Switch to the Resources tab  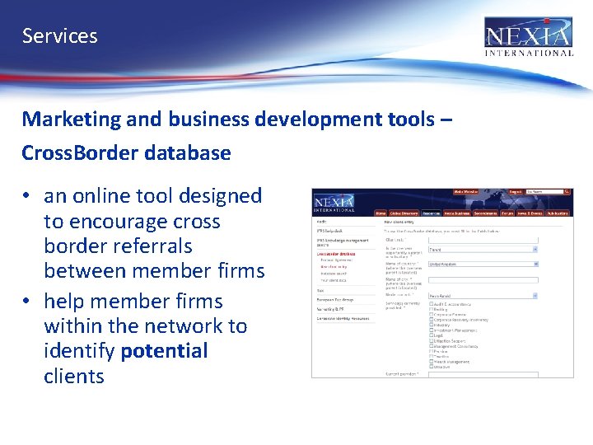(431, 213)
